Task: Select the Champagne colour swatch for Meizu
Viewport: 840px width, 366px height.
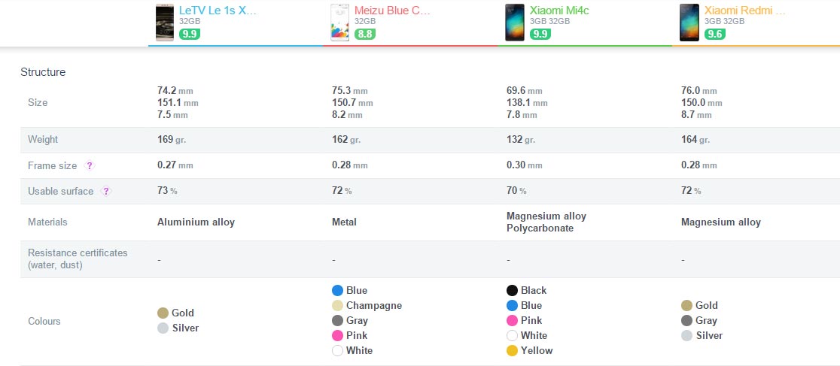Action: (x=337, y=306)
